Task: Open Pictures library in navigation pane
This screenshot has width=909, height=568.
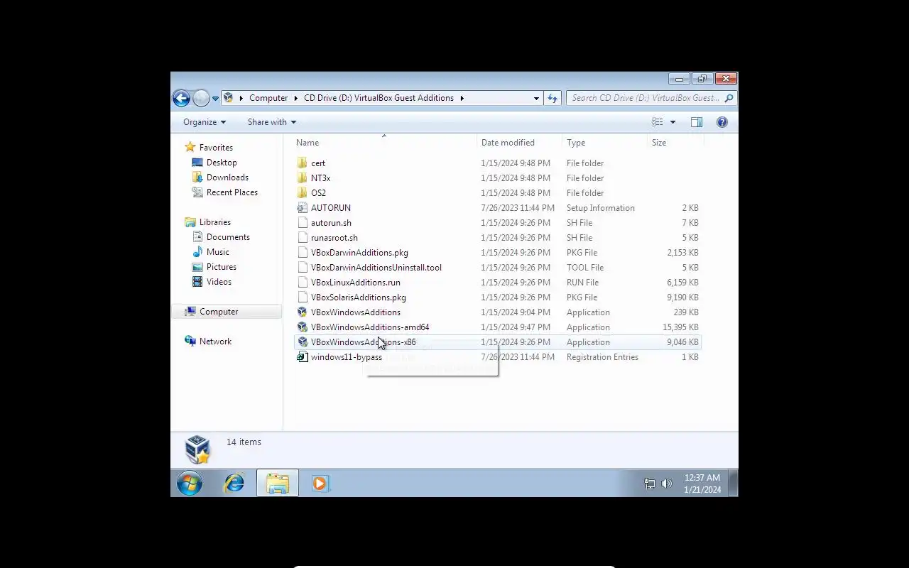Action: click(x=222, y=267)
